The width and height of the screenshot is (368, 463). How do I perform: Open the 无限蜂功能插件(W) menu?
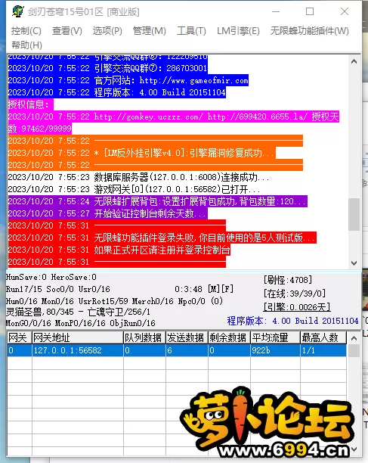[x=310, y=31]
